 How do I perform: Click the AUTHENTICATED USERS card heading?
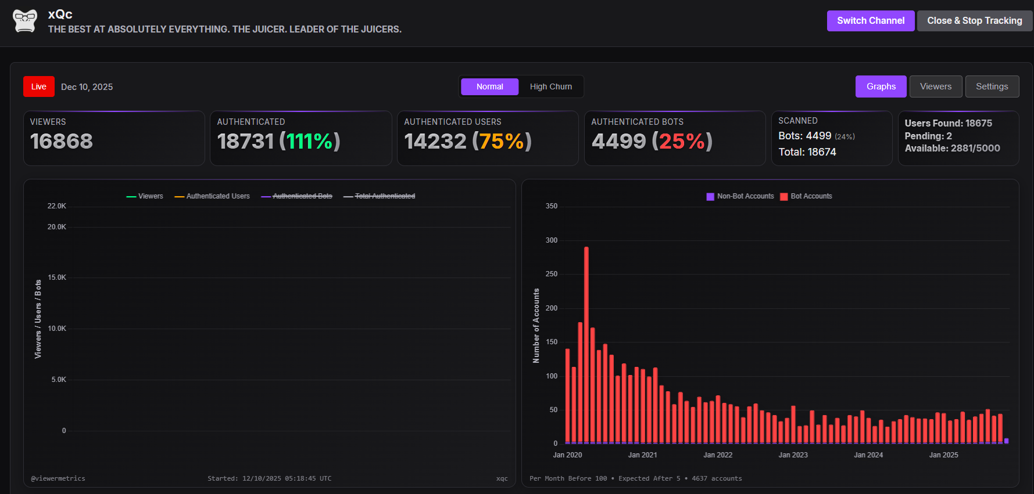click(453, 122)
